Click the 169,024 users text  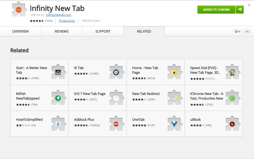click(91, 21)
